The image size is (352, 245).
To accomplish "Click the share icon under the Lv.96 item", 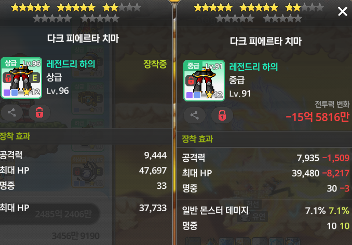I will tap(11, 112).
